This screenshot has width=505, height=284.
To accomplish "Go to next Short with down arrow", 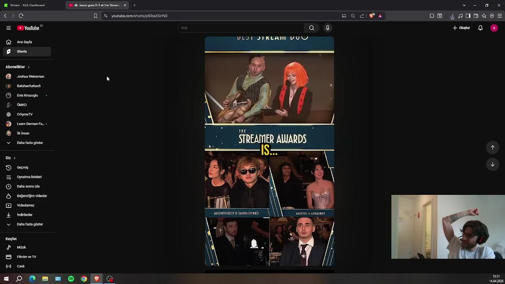I will [x=492, y=164].
